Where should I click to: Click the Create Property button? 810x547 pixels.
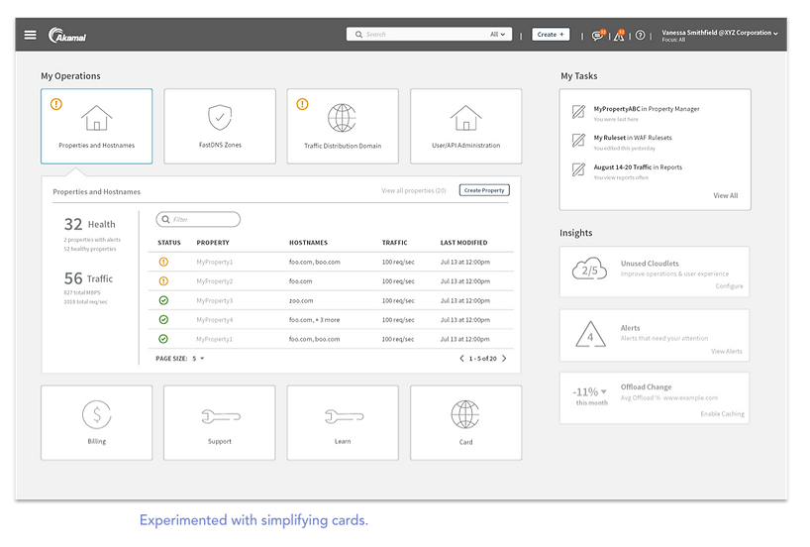coord(484,190)
